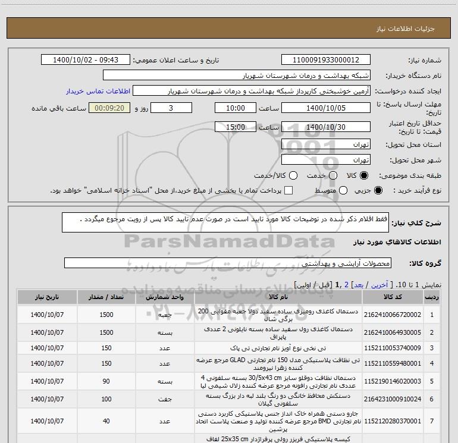Click the item name تی نخی نوع آویز

(x=278, y=348)
